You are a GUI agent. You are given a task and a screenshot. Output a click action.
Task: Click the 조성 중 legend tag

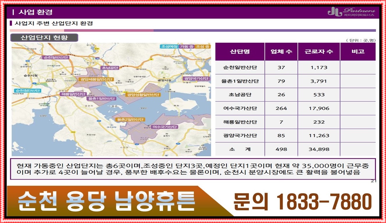(202, 47)
